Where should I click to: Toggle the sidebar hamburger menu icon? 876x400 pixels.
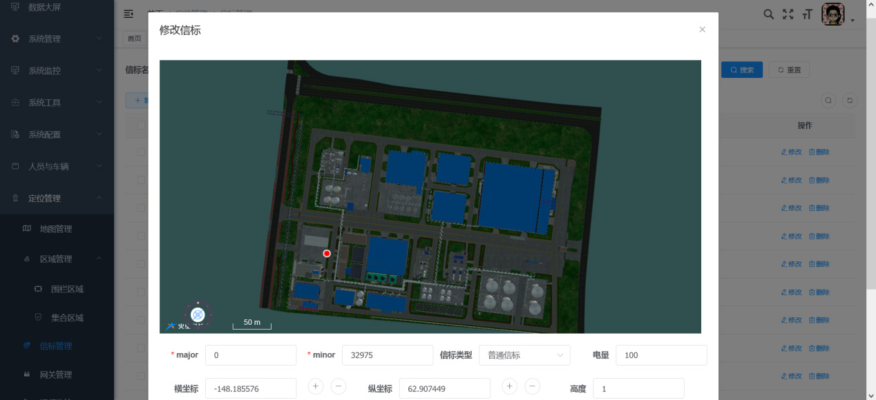click(128, 14)
